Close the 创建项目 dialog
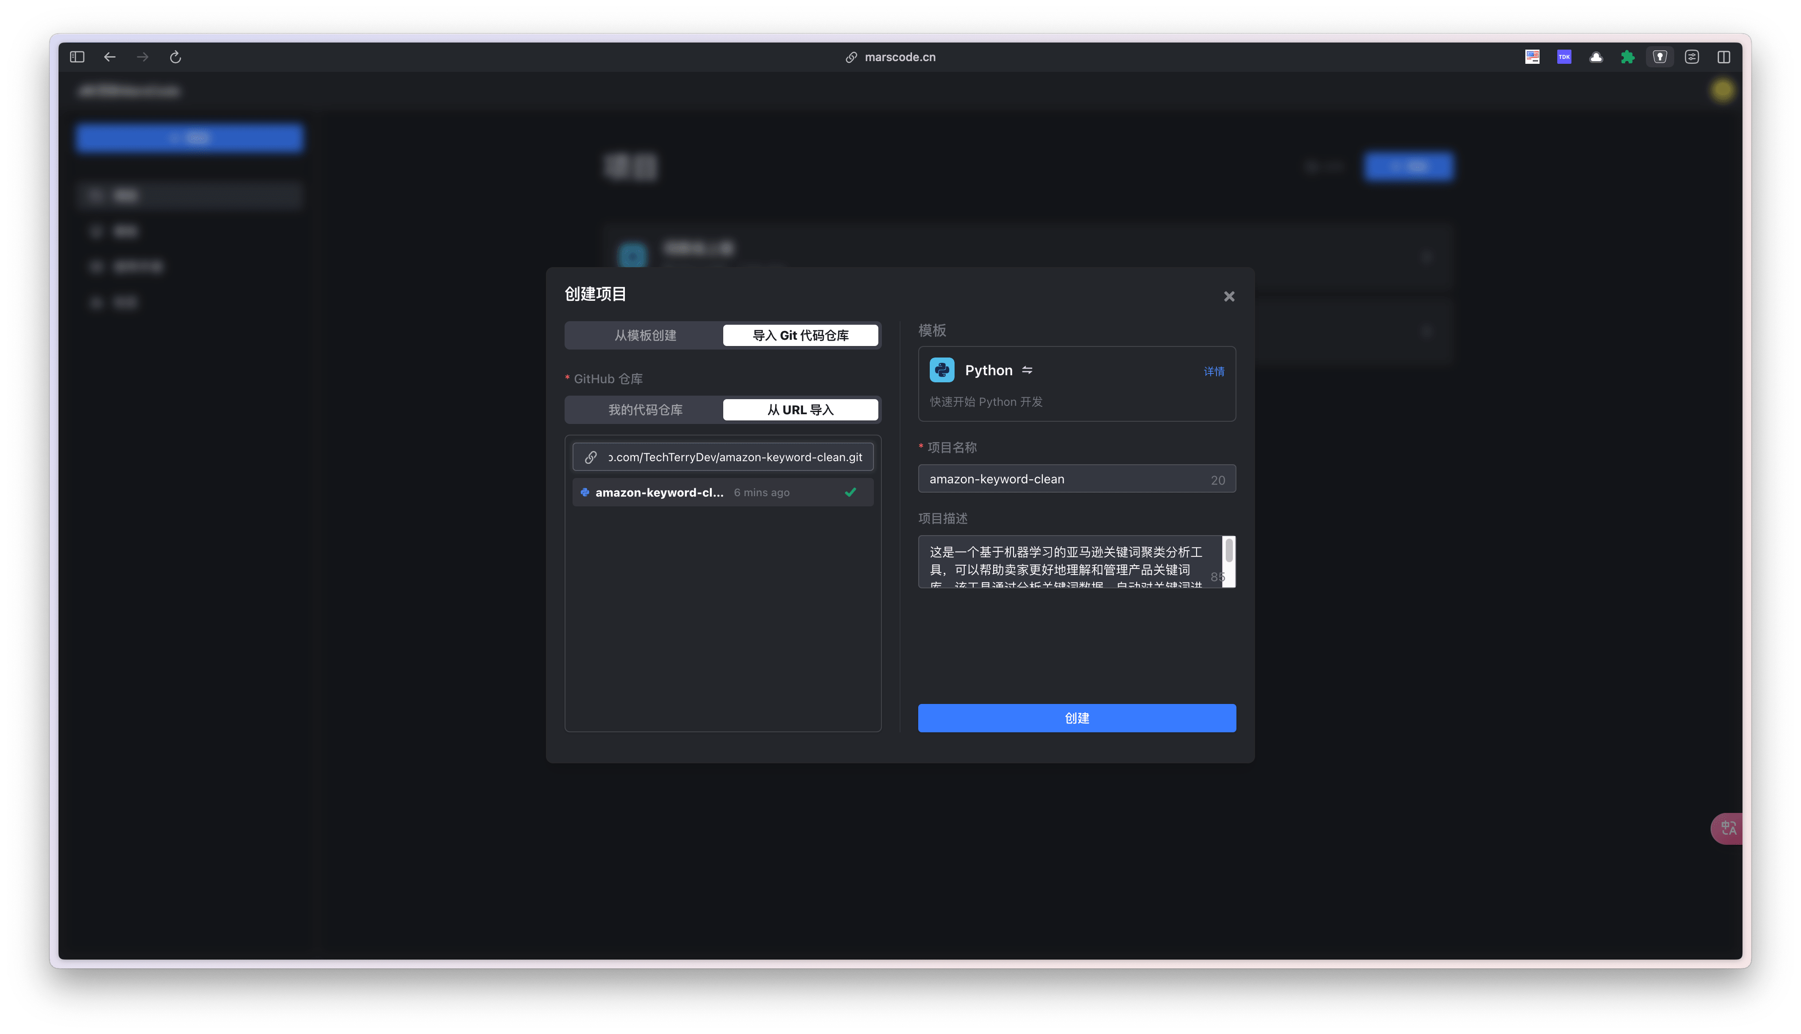The width and height of the screenshot is (1801, 1034). [1229, 296]
